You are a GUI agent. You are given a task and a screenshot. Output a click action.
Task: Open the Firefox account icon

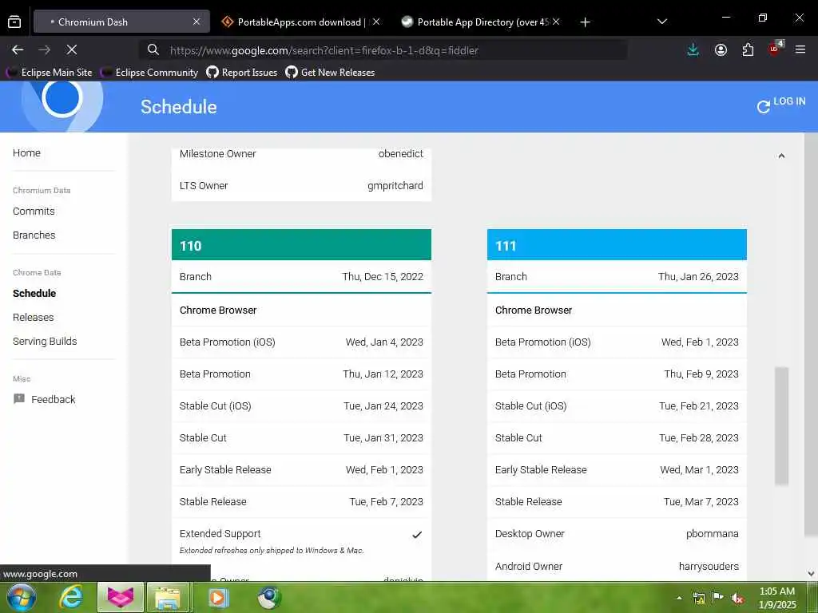click(x=721, y=50)
